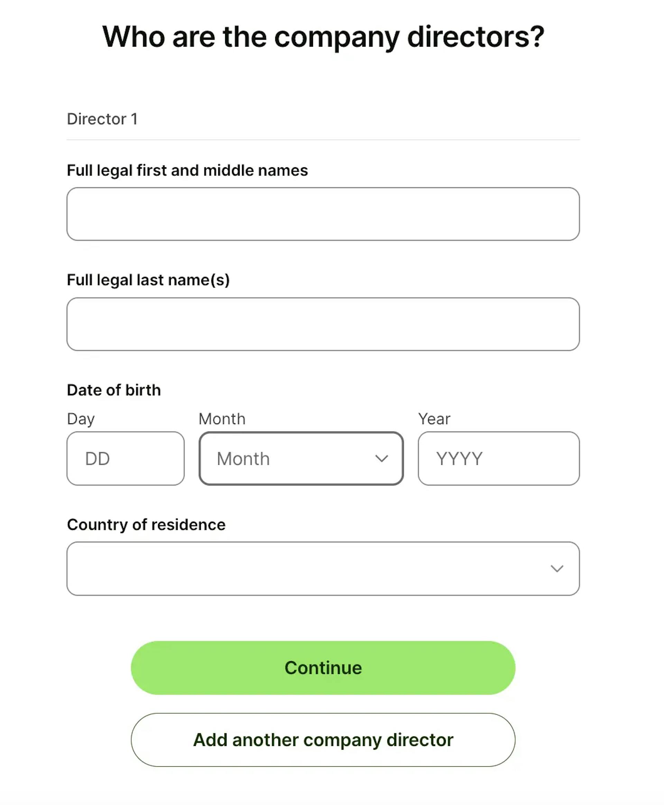Click the "Full legal last name(s)" label
664x805 pixels.
pyautogui.click(x=148, y=280)
